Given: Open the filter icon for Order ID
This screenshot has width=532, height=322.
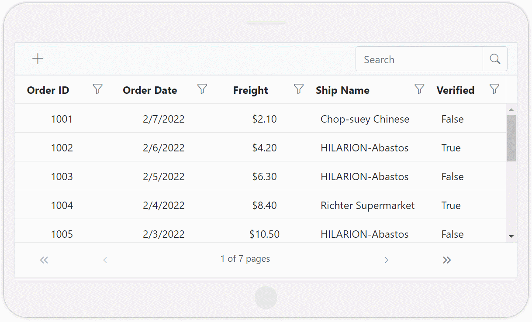Looking at the screenshot, I should [97, 89].
